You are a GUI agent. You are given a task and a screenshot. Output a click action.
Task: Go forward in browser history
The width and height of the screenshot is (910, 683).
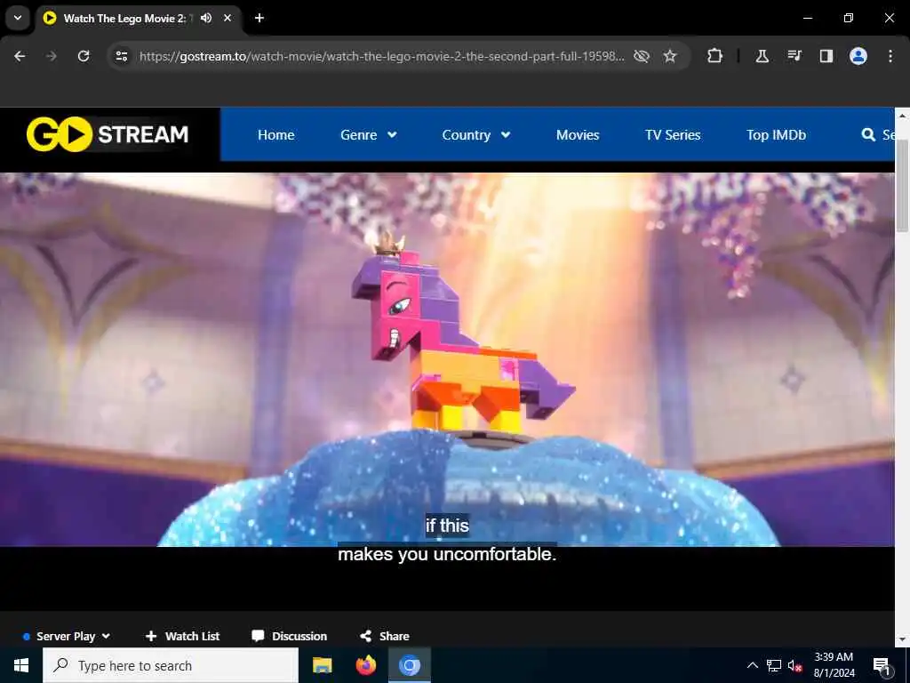[x=52, y=56]
